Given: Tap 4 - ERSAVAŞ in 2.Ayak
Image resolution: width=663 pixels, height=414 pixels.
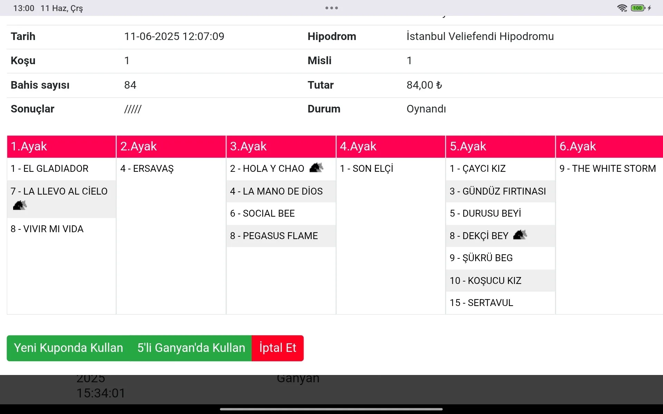Looking at the screenshot, I should click(x=147, y=169).
